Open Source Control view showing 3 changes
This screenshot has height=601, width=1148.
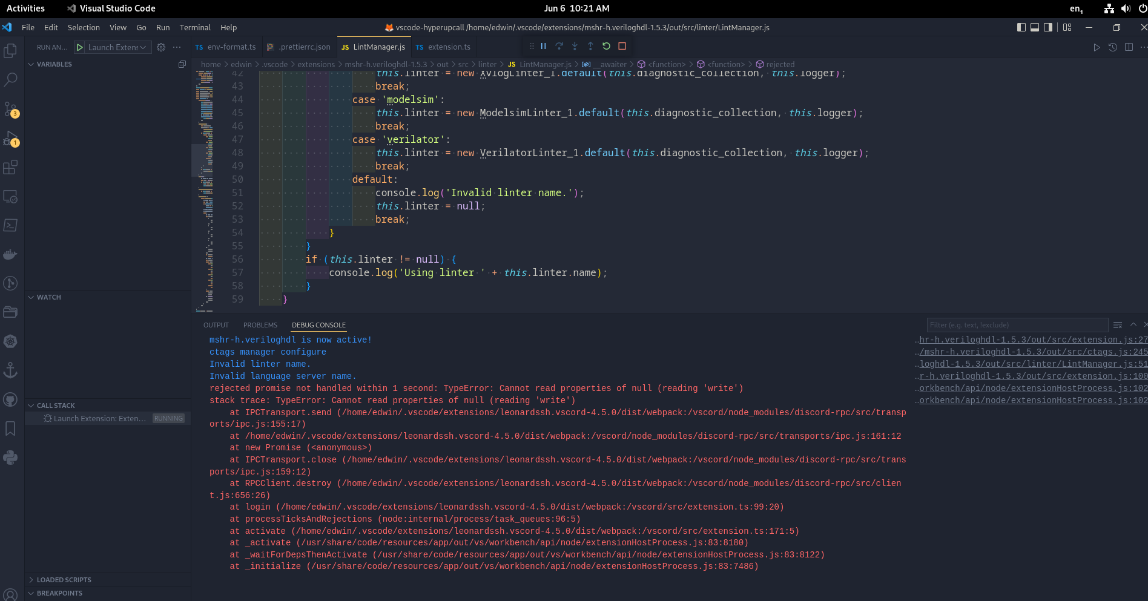click(11, 108)
